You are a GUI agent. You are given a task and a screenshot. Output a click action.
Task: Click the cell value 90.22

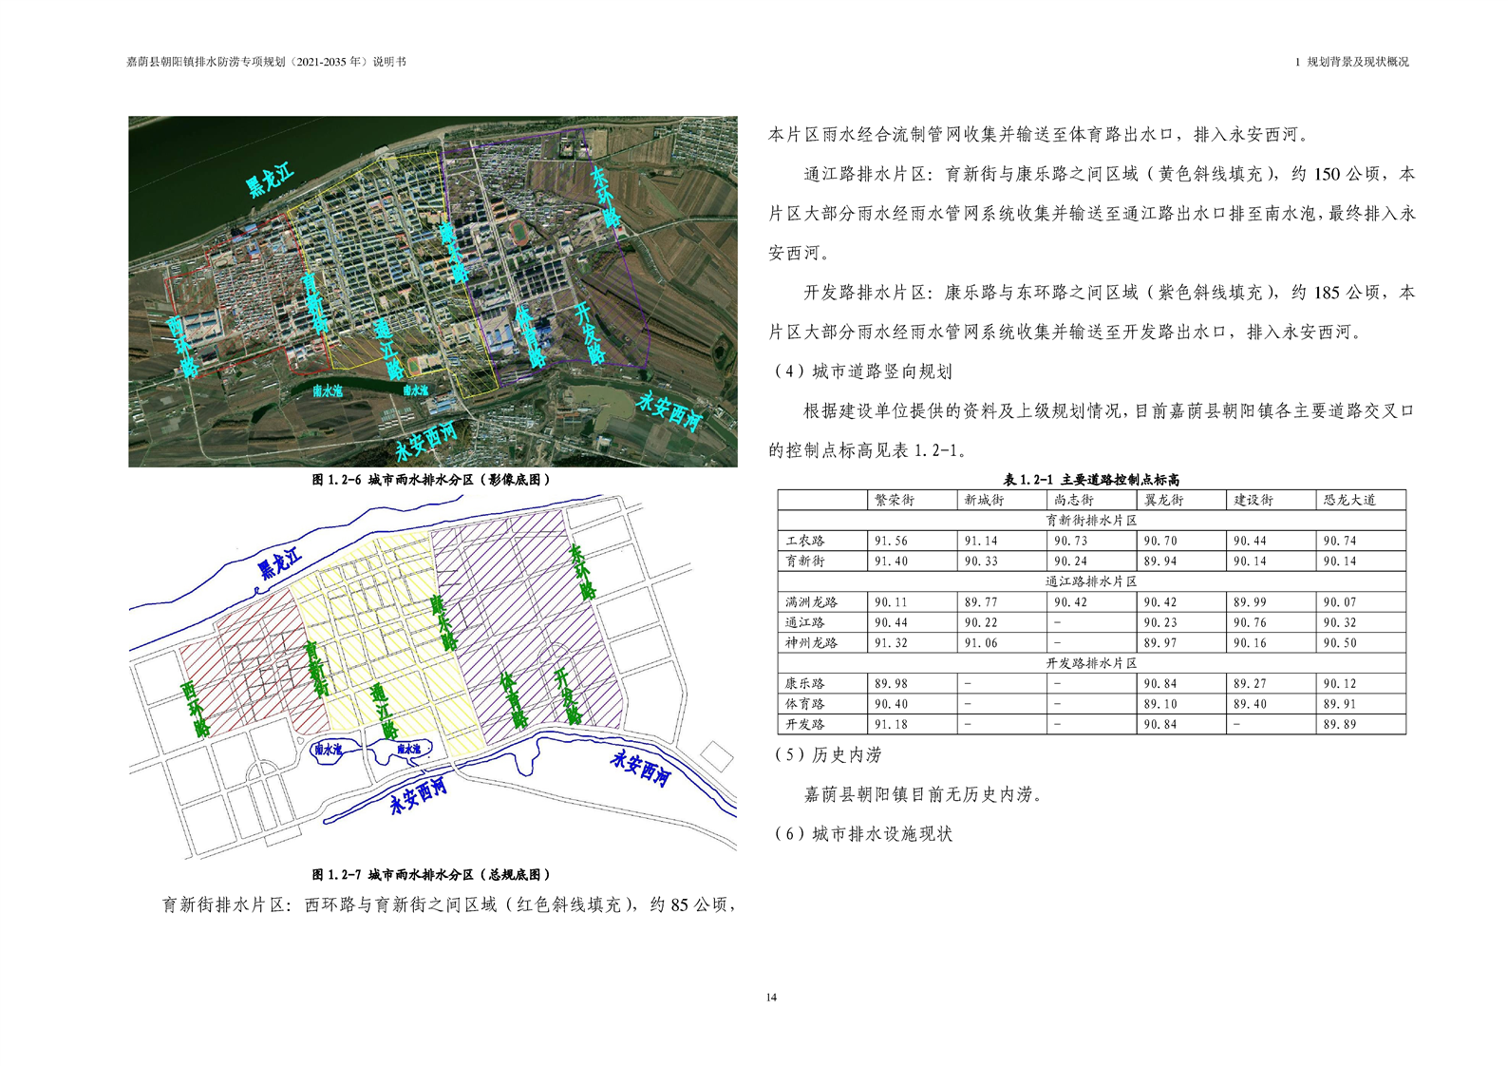tap(981, 623)
